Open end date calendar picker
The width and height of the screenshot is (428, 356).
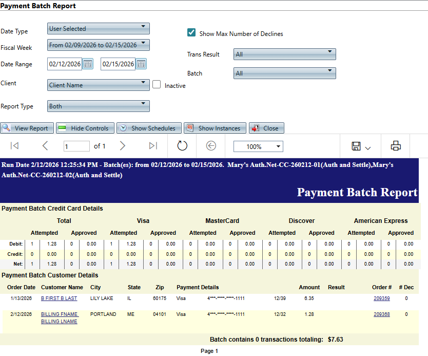(141, 64)
